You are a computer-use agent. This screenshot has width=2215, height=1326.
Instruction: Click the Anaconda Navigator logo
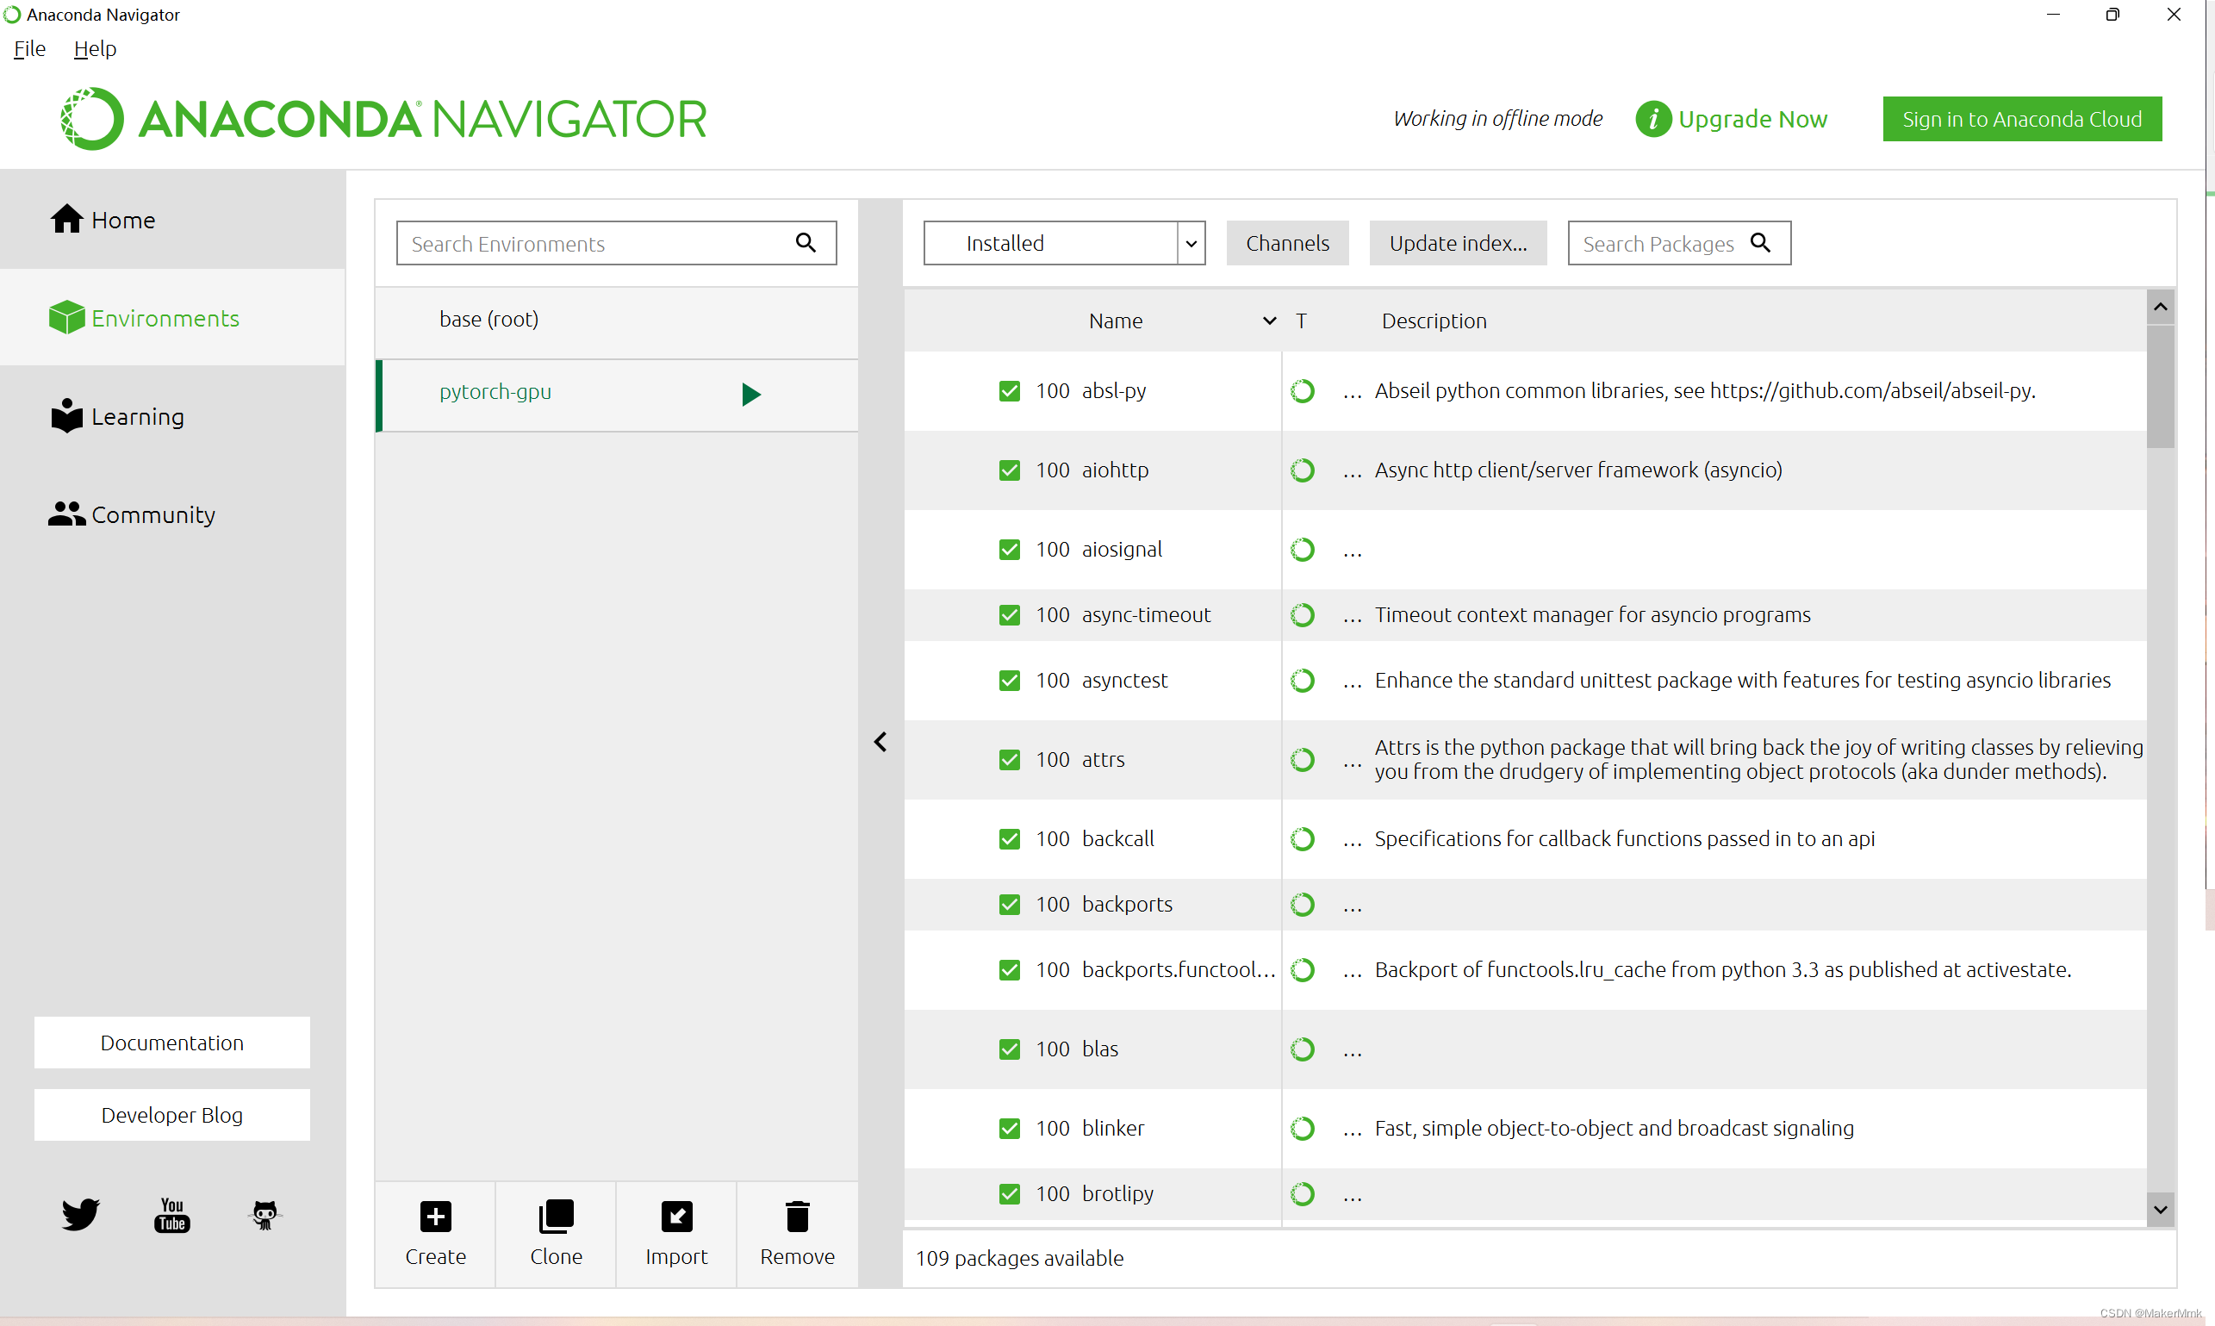tap(383, 119)
